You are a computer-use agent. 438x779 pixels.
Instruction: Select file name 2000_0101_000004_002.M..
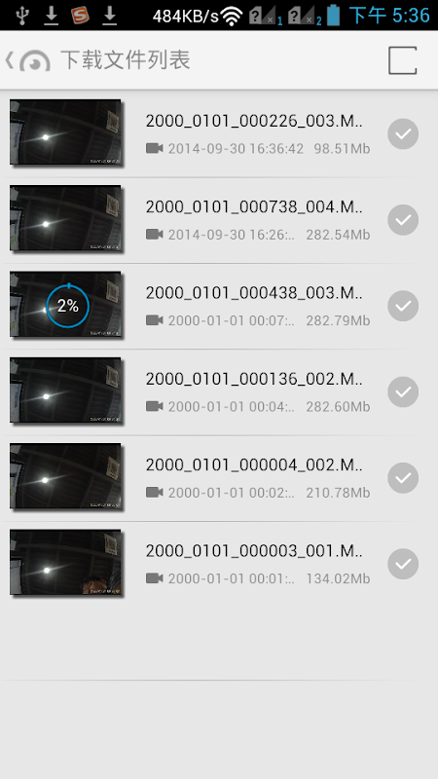point(254,465)
